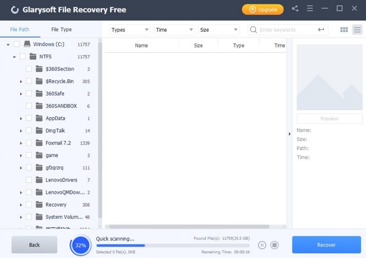
Task: Click the preview placeholder image
Action: (329, 77)
